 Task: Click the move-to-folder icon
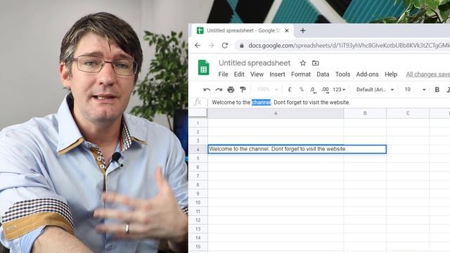point(316,63)
